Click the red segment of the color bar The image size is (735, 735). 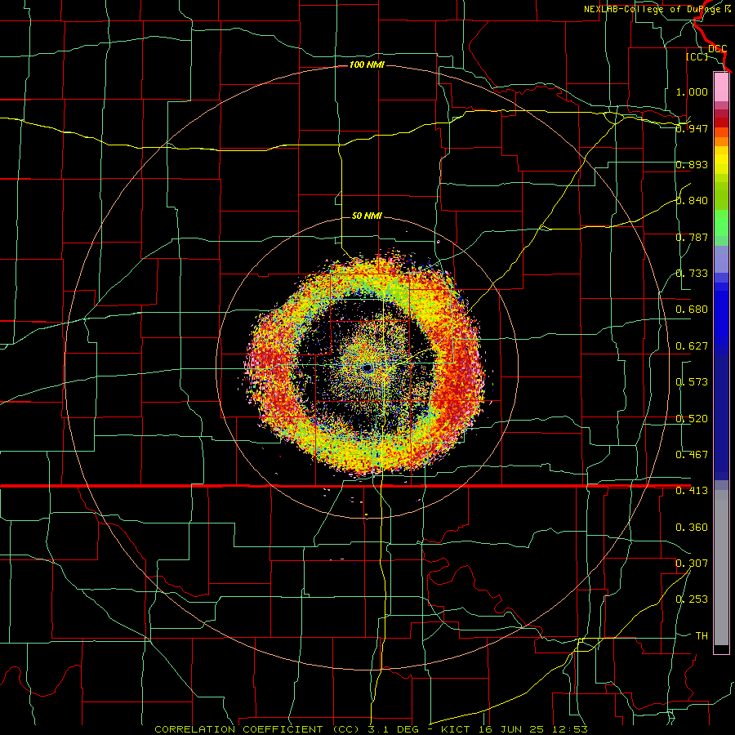point(721,122)
